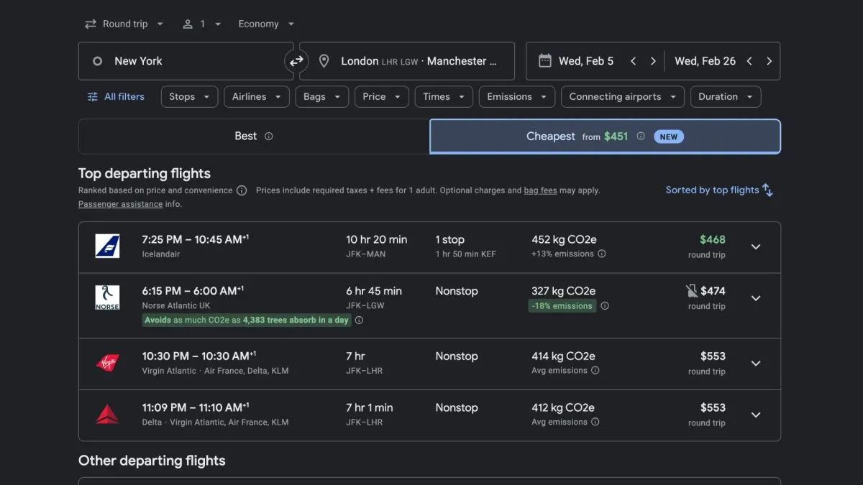Open the Stops filter dropdown

point(189,97)
